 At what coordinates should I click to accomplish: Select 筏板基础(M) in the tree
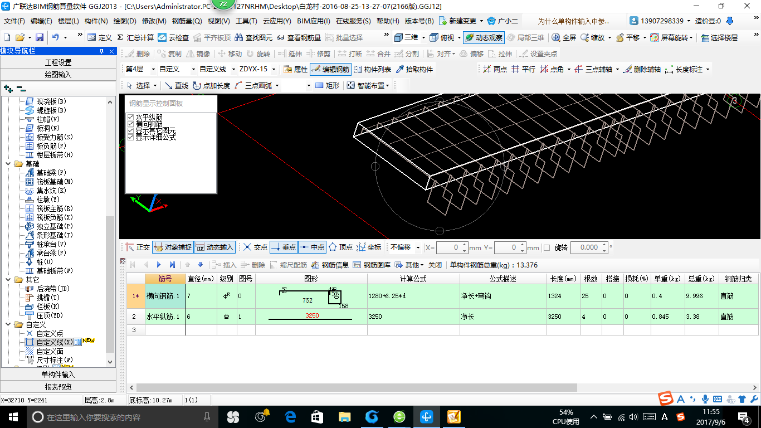55,182
